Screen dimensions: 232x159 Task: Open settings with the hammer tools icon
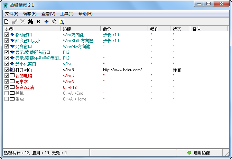click(54, 22)
